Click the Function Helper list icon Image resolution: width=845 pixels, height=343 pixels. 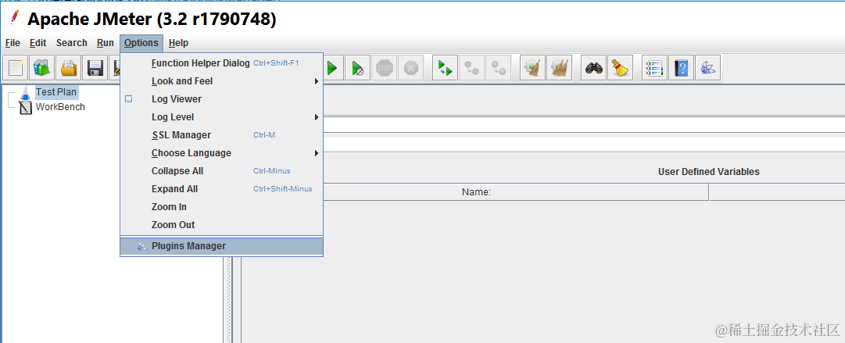tap(655, 68)
